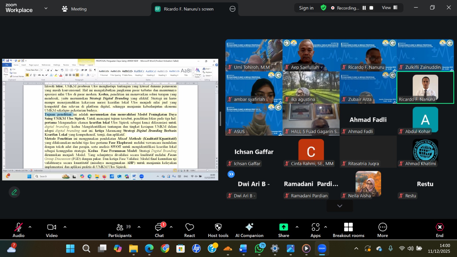Expand the audio options arrow
The height and width of the screenshot is (257, 457).
pyautogui.click(x=30, y=227)
